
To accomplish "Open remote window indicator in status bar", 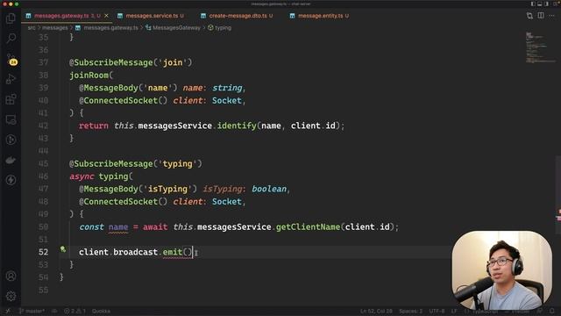I will click(8, 312).
